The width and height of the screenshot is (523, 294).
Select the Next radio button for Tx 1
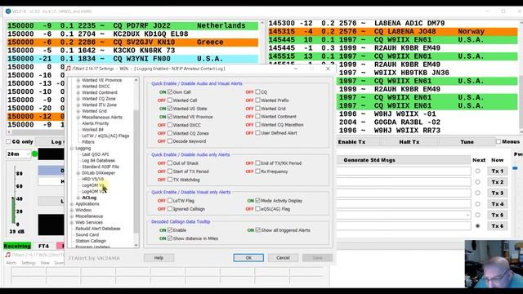(x=477, y=171)
